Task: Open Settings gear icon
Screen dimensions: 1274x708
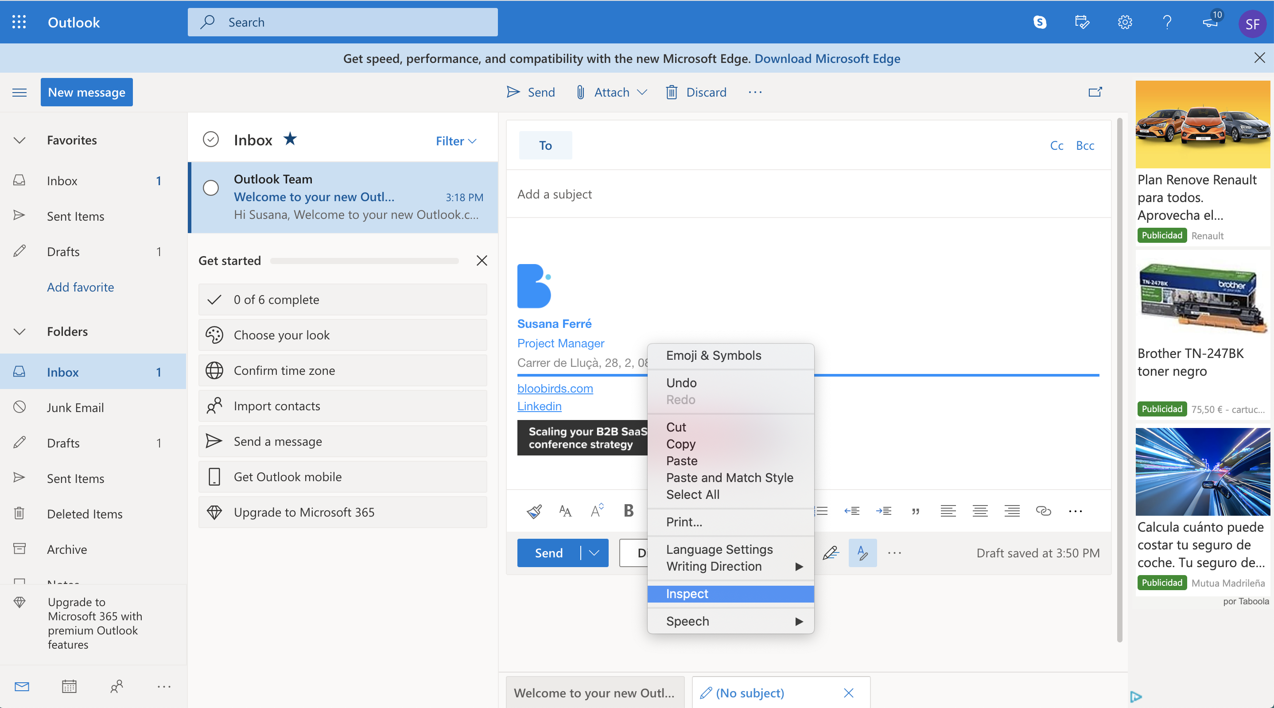Action: pos(1125,22)
